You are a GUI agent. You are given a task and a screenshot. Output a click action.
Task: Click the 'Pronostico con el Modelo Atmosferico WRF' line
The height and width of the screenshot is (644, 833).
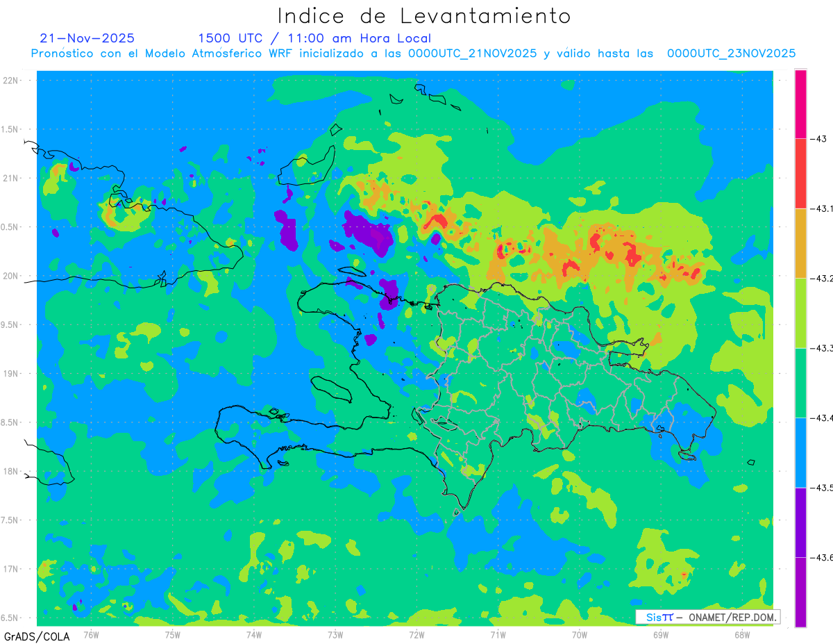[413, 53]
